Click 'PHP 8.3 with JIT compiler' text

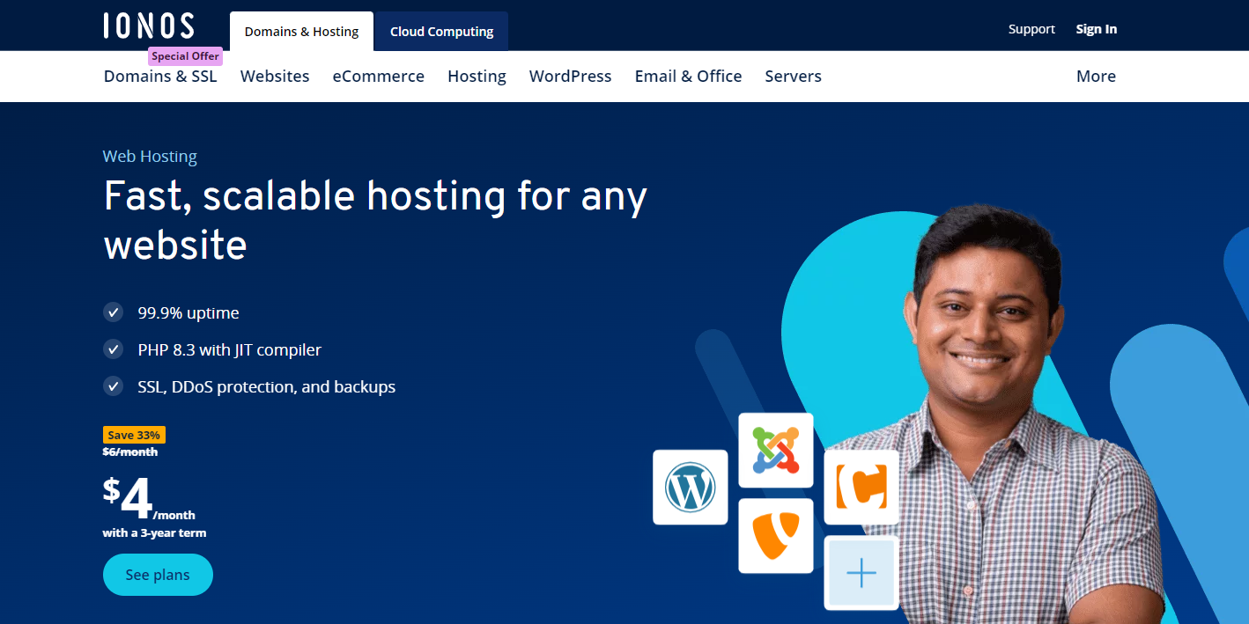(x=229, y=349)
